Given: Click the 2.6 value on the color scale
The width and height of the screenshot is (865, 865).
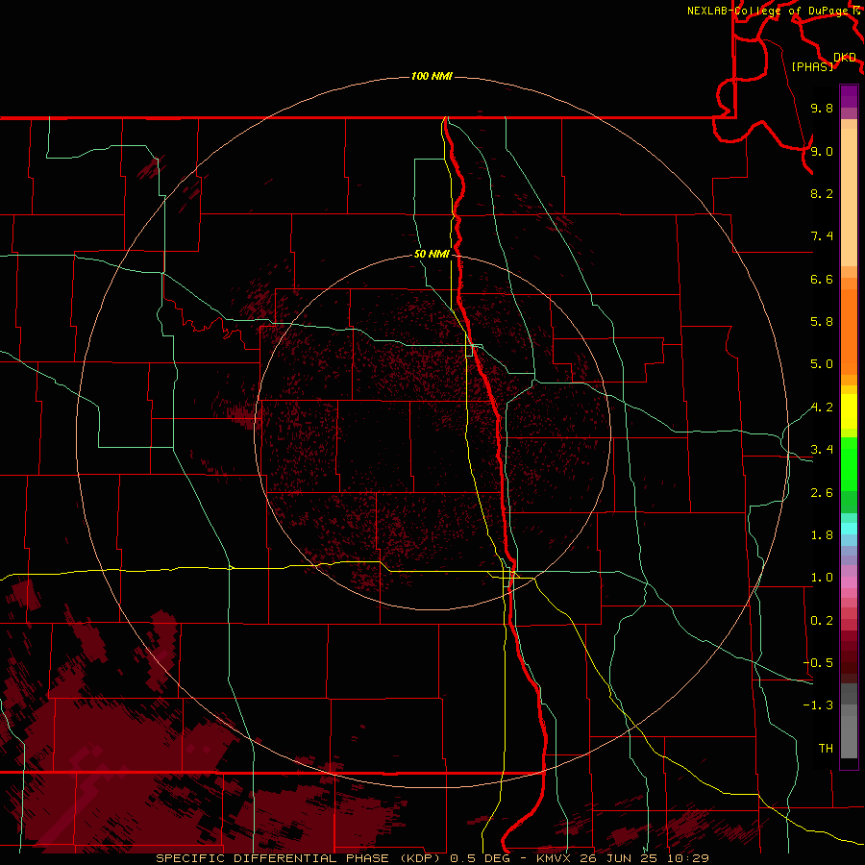Looking at the screenshot, I should pos(822,493).
